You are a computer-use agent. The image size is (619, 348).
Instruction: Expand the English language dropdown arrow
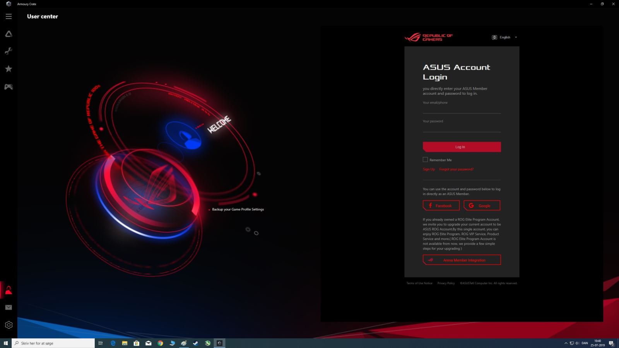pos(516,38)
